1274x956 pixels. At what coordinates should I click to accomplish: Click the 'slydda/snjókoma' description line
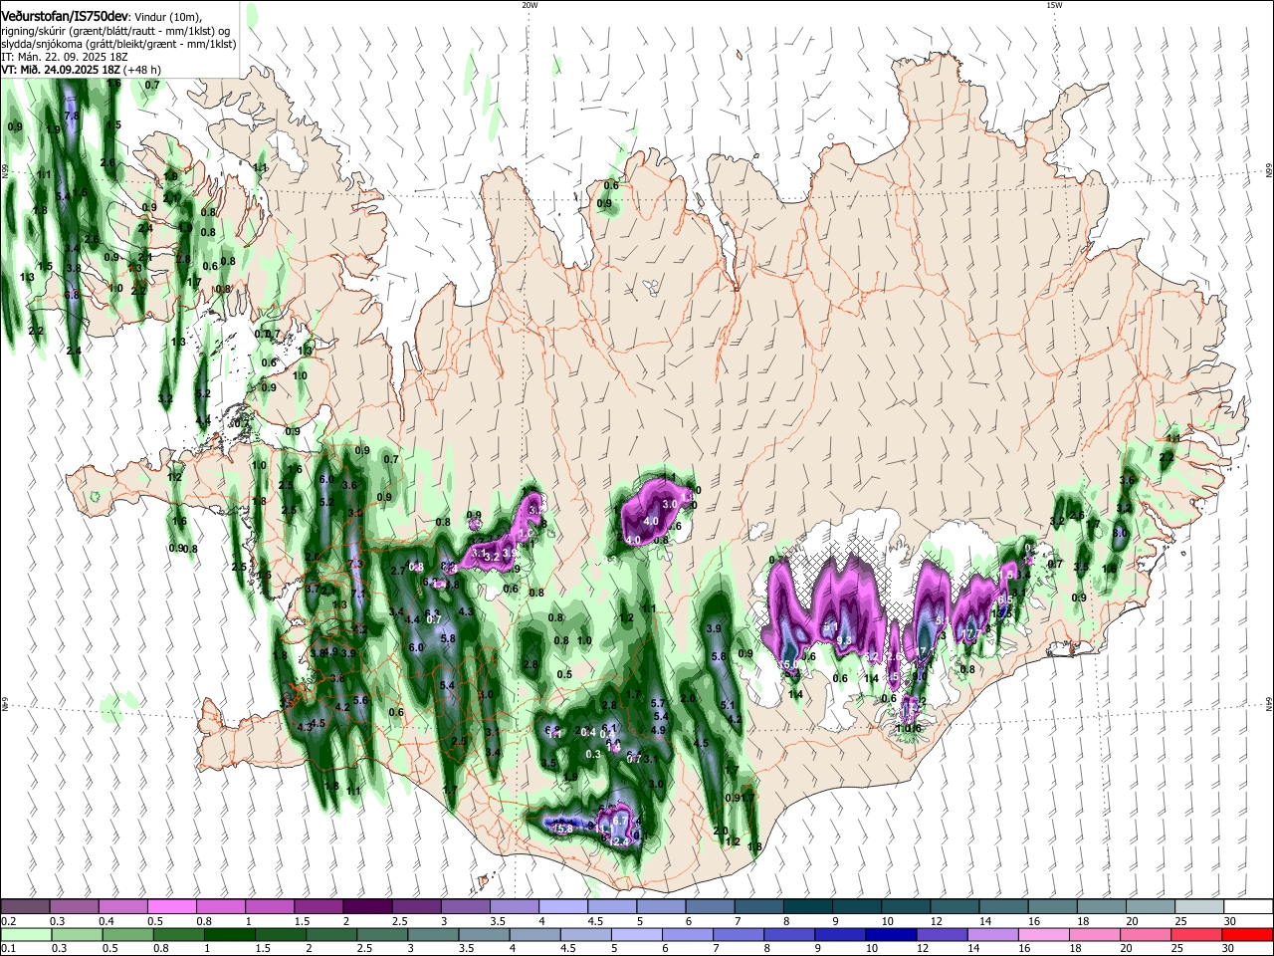[118, 44]
